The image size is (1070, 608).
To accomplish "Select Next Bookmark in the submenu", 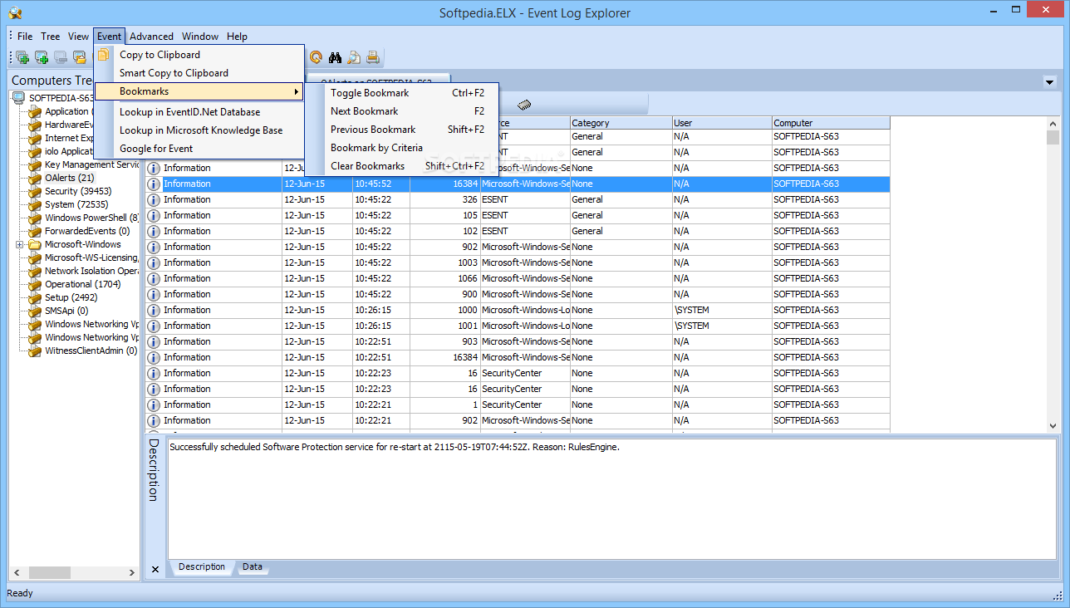I will click(x=400, y=111).
